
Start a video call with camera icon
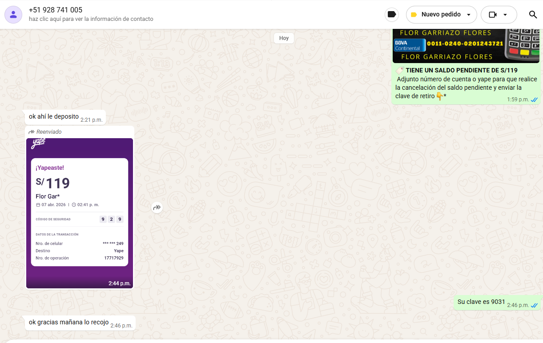[x=492, y=15]
